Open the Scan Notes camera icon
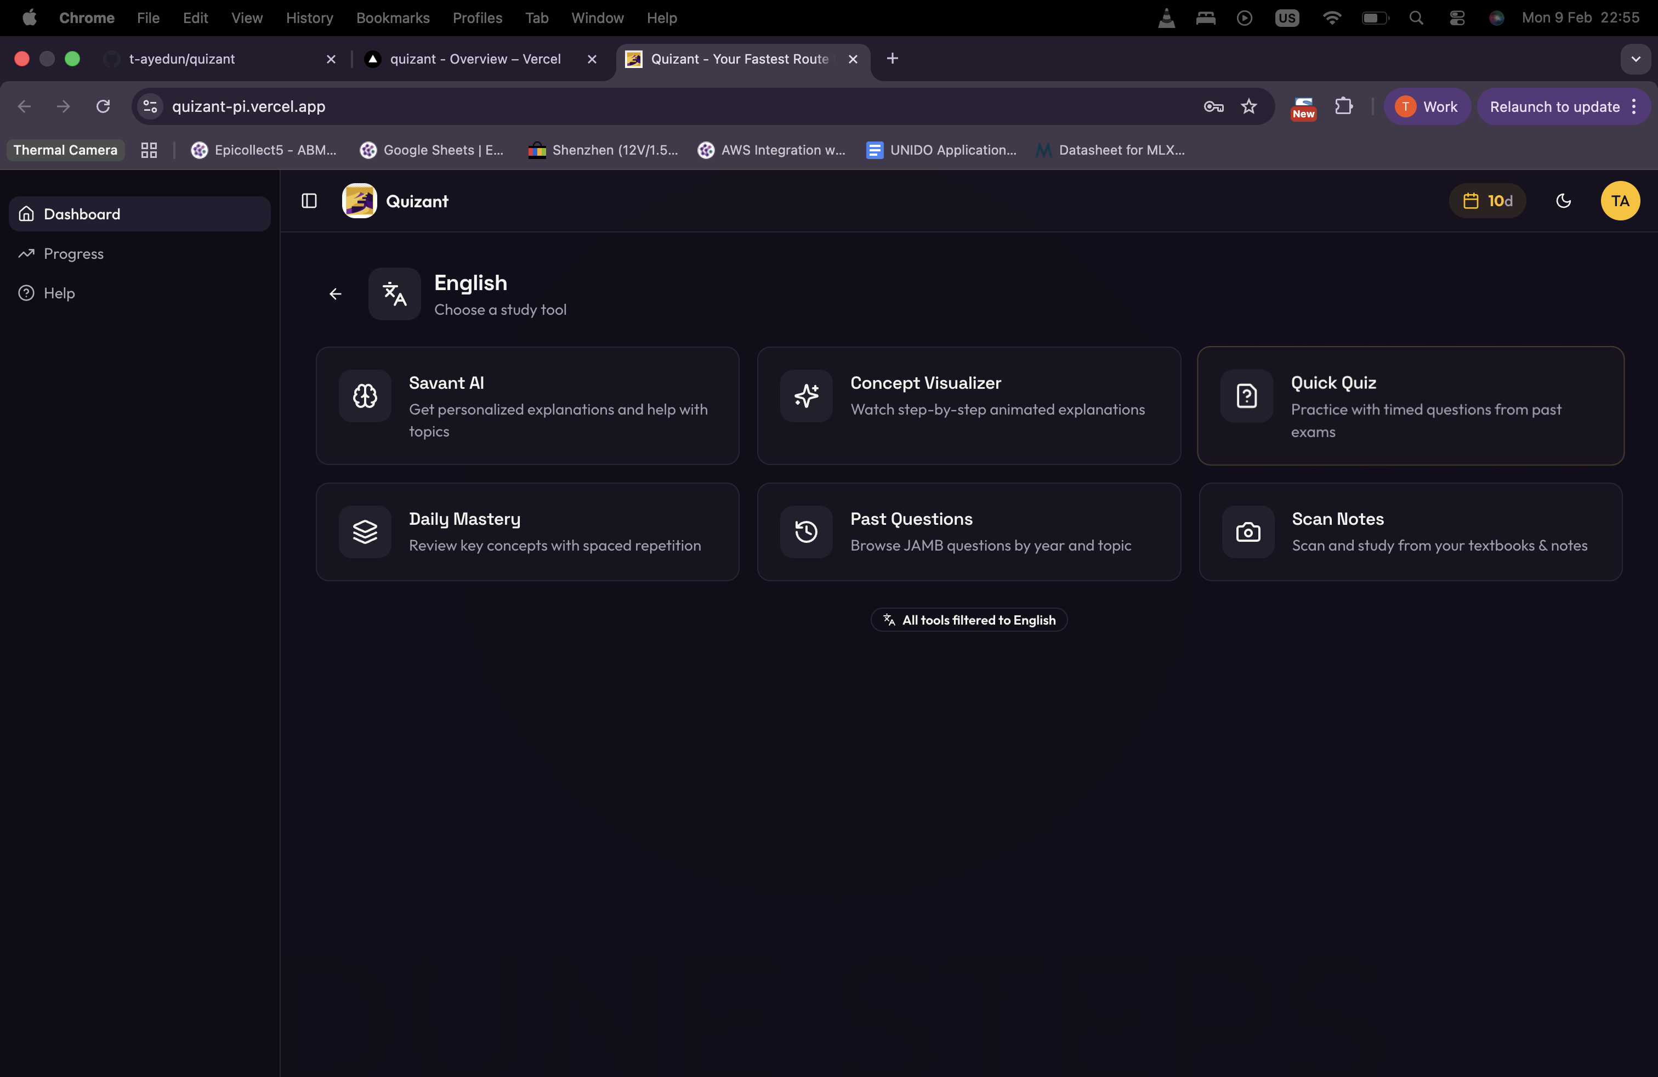 (1248, 531)
